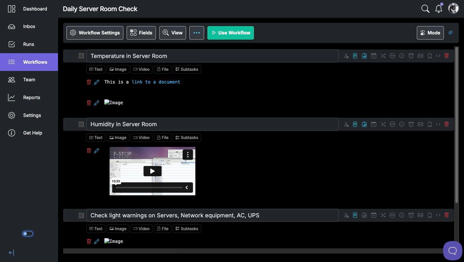The height and width of the screenshot is (262, 464).
Task: Click the calendar due-date icon on Temperature in Server Room
Action: tap(373, 56)
